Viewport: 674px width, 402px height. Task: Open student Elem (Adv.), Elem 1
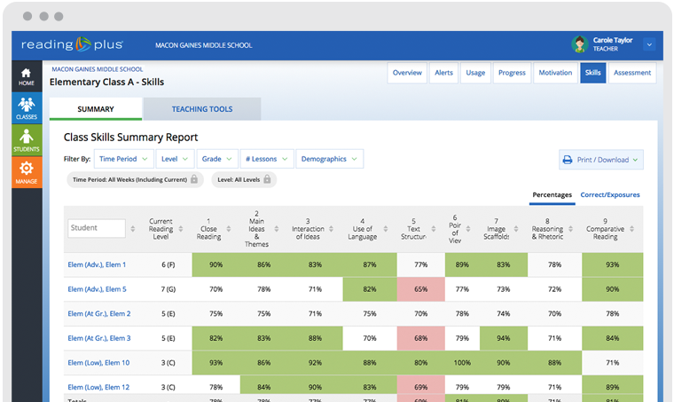tap(97, 264)
